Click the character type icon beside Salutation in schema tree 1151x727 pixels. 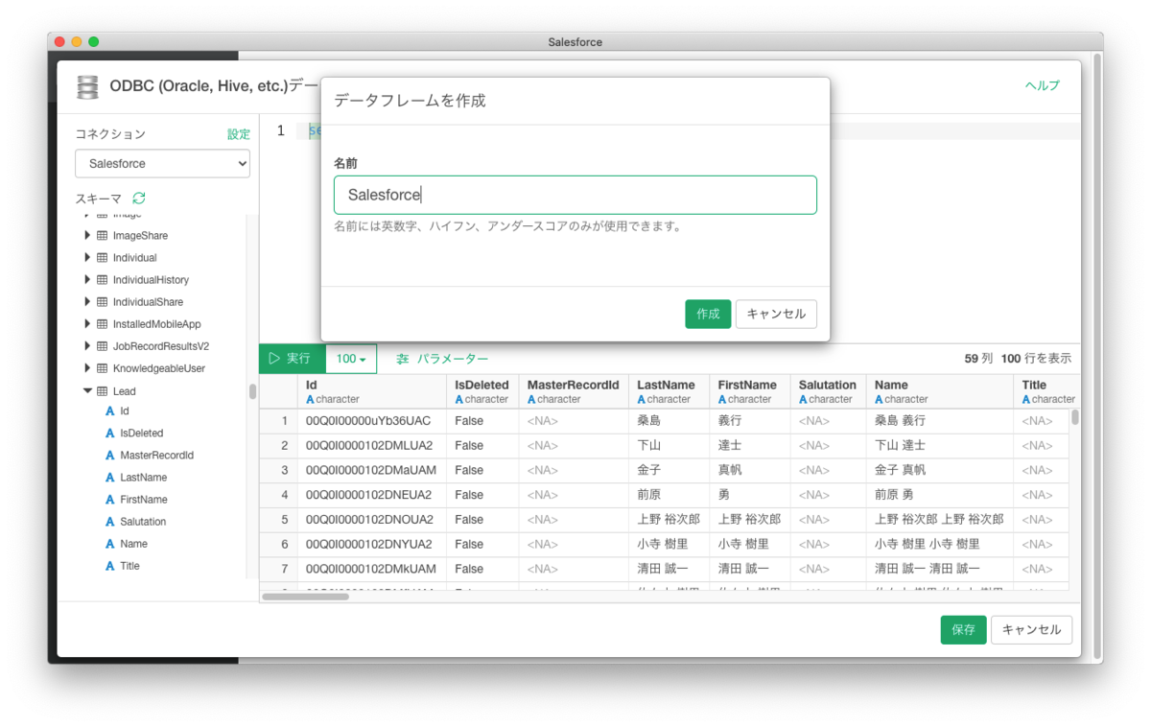click(x=110, y=522)
